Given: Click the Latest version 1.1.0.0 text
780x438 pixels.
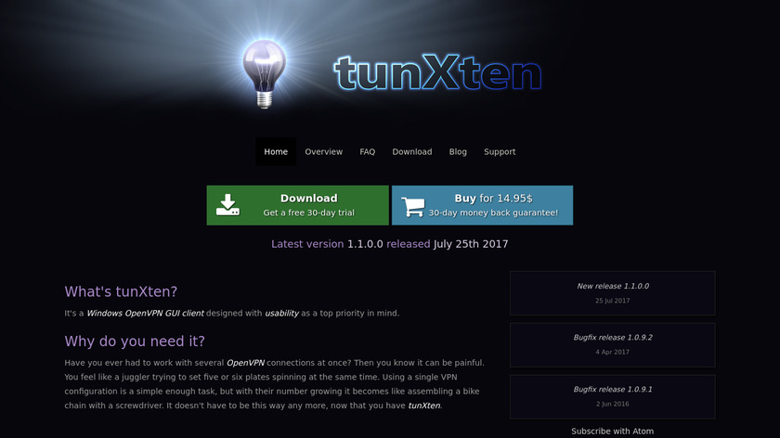Looking at the screenshot, I should click(x=327, y=244).
